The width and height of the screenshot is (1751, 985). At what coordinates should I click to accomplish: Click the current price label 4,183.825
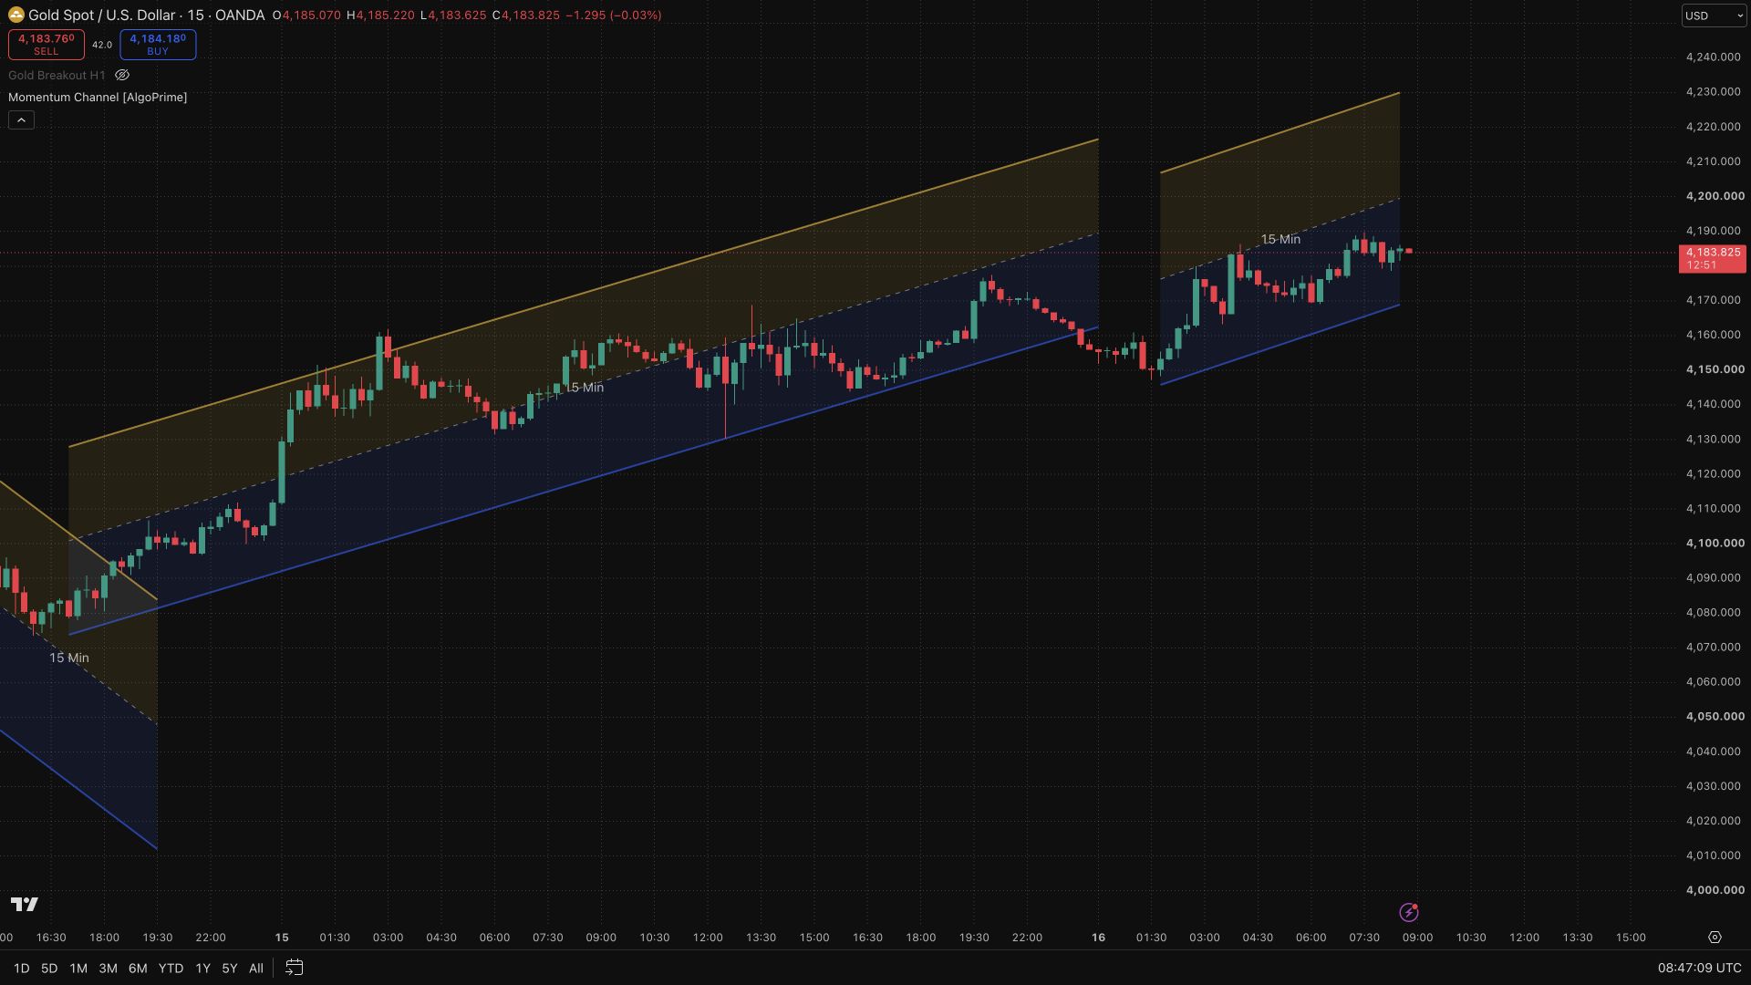click(1713, 258)
